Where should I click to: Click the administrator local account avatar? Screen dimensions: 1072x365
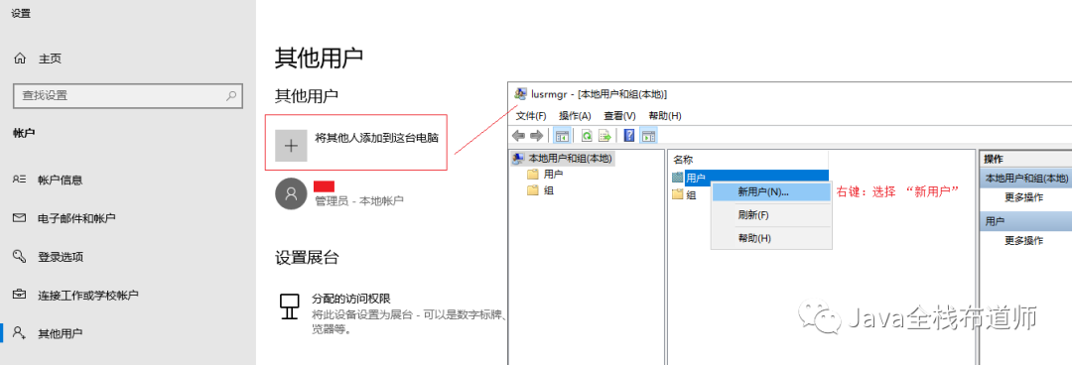[291, 194]
